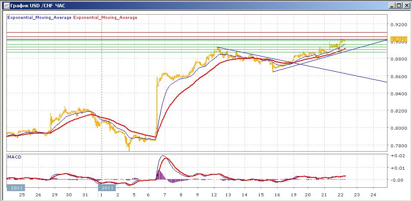Select the upper red horizontal resistance line
Viewport: 412px width, 201px height.
pyautogui.click(x=197, y=33)
